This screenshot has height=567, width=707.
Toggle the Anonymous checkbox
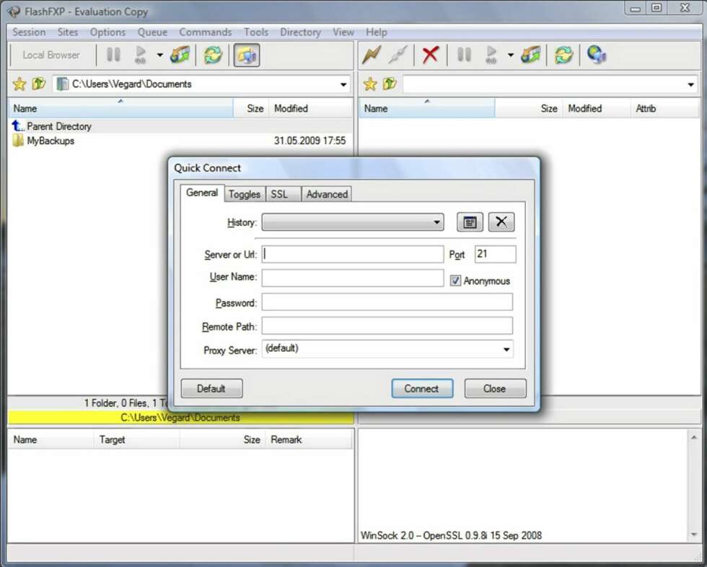pyautogui.click(x=455, y=281)
